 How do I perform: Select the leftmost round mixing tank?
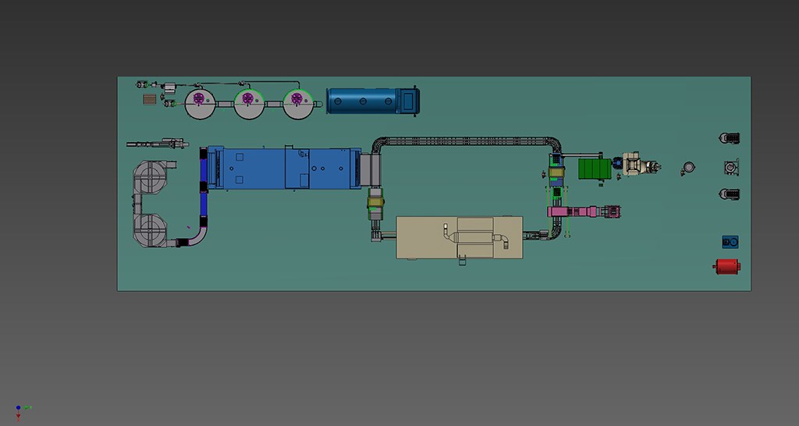coord(200,104)
